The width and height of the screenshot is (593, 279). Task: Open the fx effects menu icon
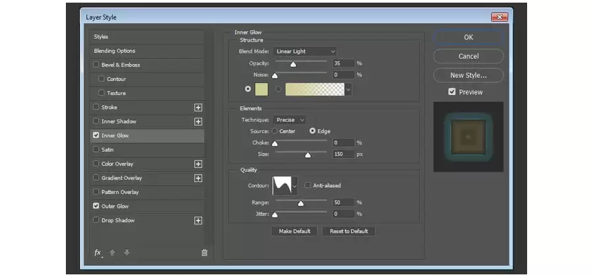coord(98,253)
